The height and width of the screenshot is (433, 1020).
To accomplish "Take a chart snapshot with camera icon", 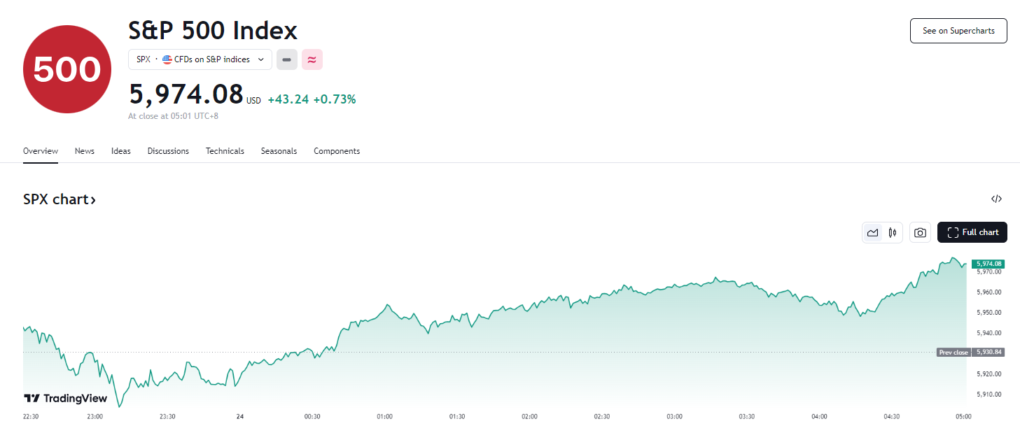I will pyautogui.click(x=920, y=233).
